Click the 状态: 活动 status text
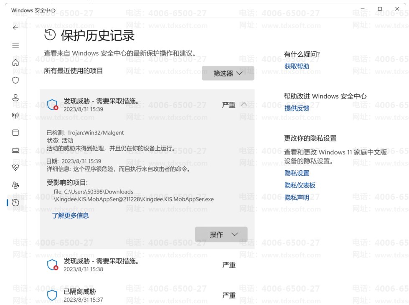409x305 pixels. pyautogui.click(x=60, y=141)
